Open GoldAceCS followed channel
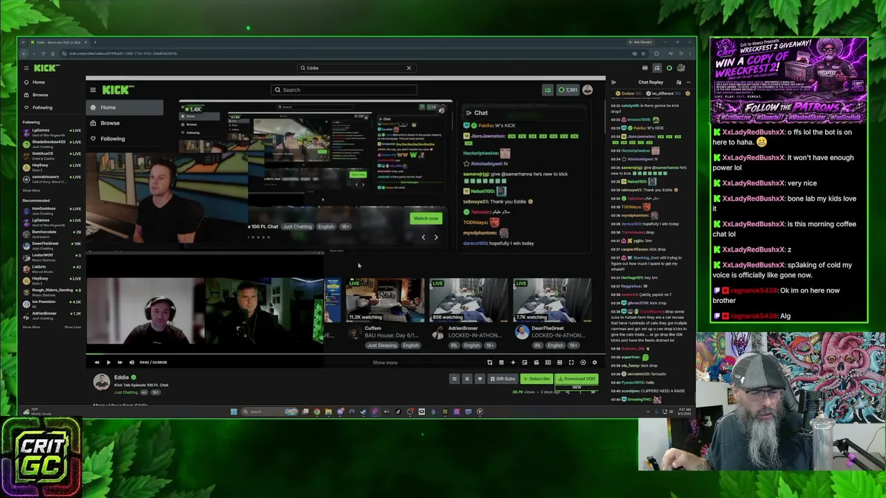886x498 pixels. [52, 155]
